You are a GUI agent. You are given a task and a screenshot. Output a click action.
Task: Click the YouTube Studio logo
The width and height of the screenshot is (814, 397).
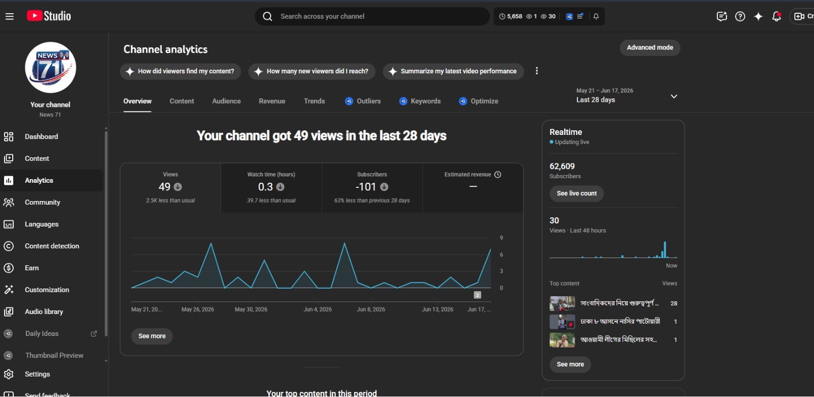pyautogui.click(x=49, y=16)
